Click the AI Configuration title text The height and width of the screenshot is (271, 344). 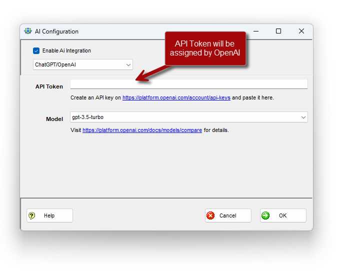[x=56, y=31]
